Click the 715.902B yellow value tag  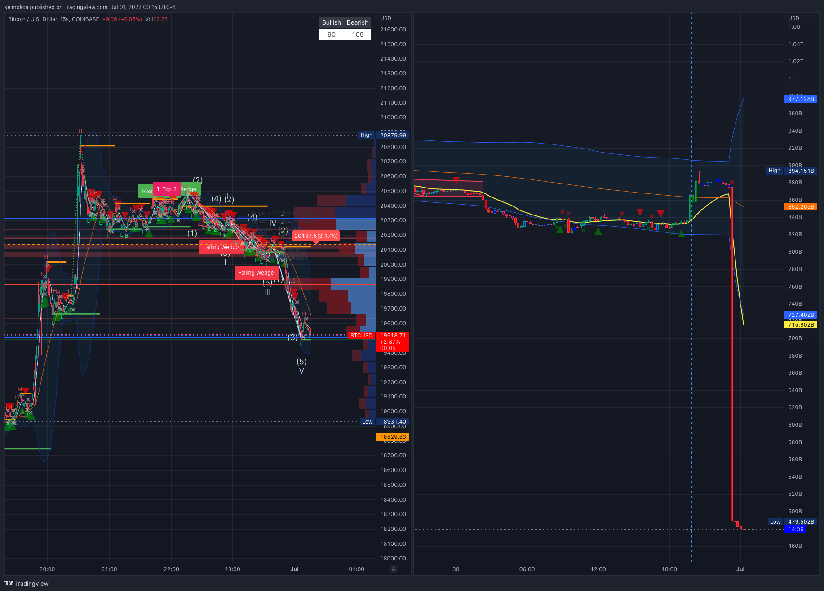click(x=801, y=325)
